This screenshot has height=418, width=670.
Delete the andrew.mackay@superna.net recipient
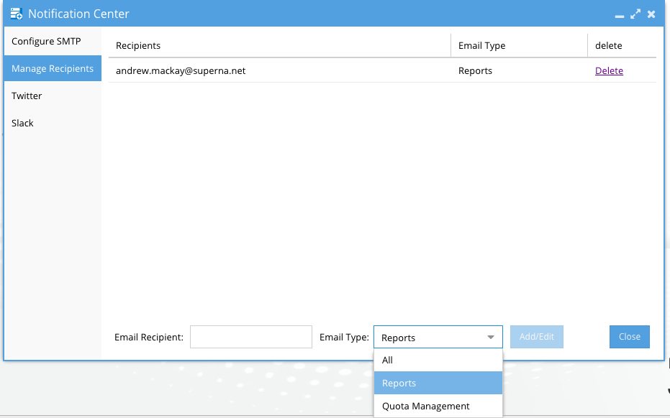pyautogui.click(x=609, y=71)
